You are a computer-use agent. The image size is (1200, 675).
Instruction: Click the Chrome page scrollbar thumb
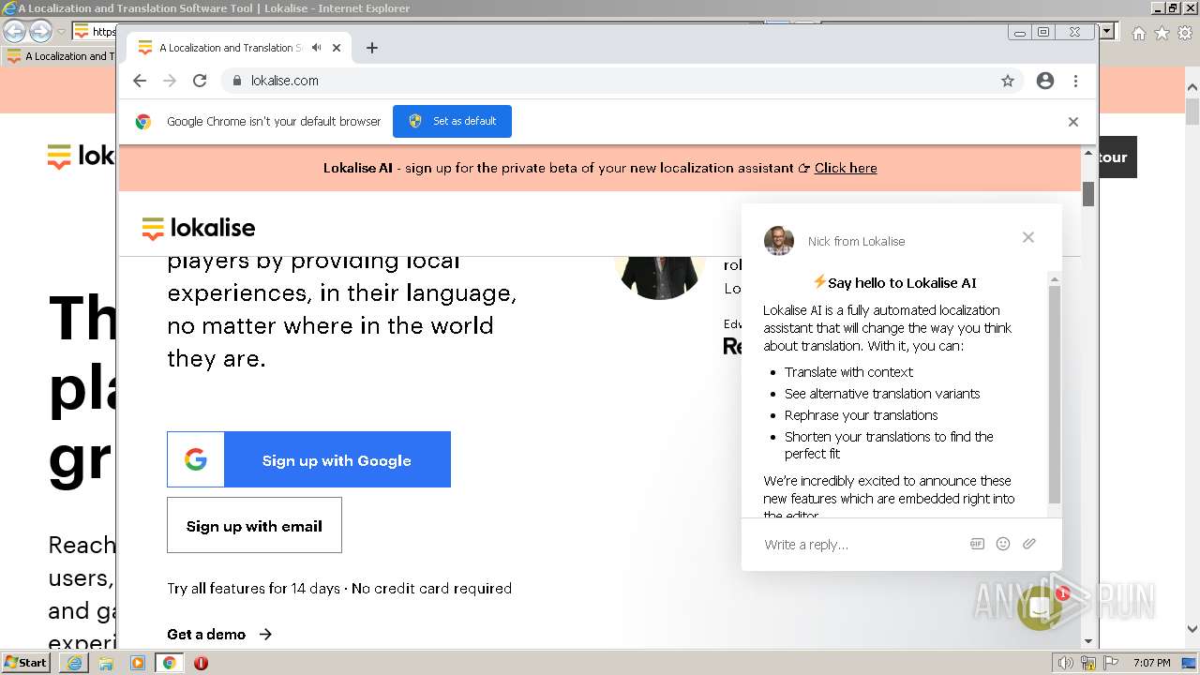(x=1088, y=194)
